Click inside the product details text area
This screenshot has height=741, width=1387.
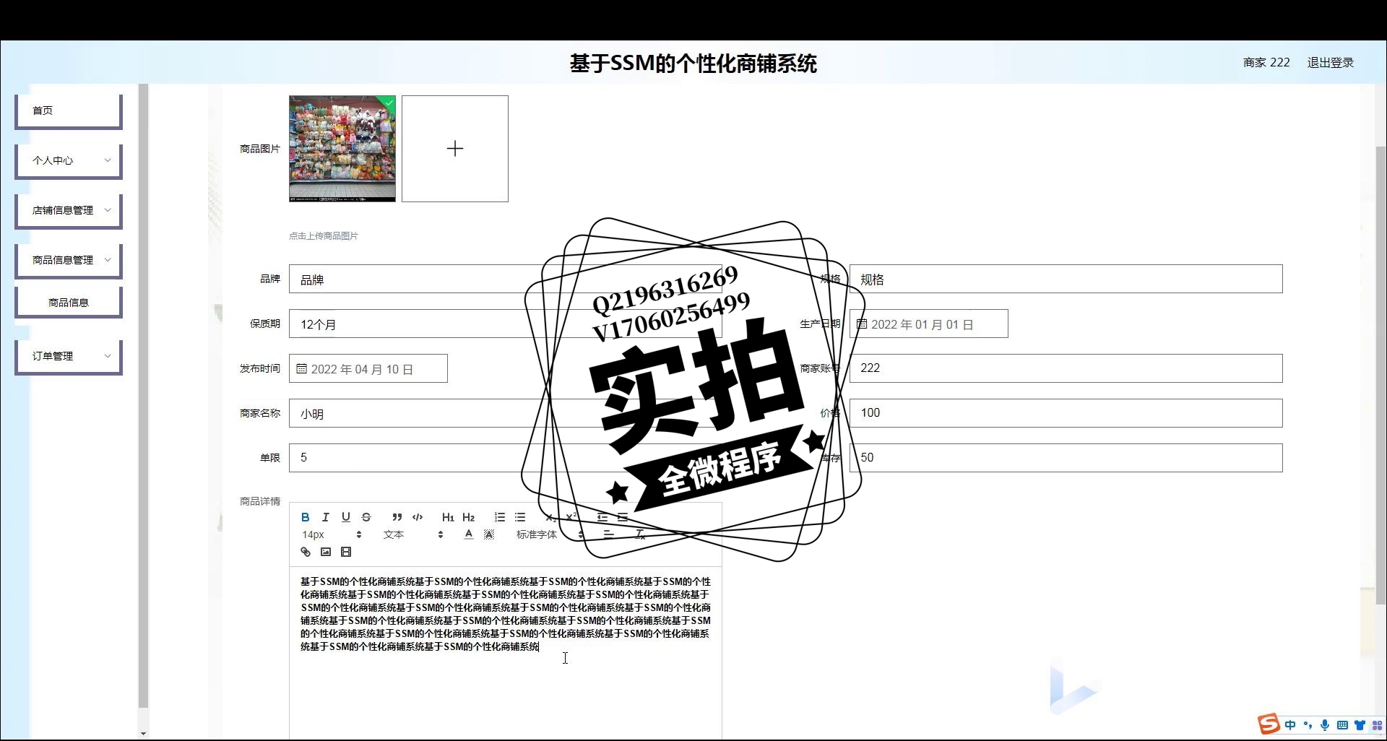[506, 654]
